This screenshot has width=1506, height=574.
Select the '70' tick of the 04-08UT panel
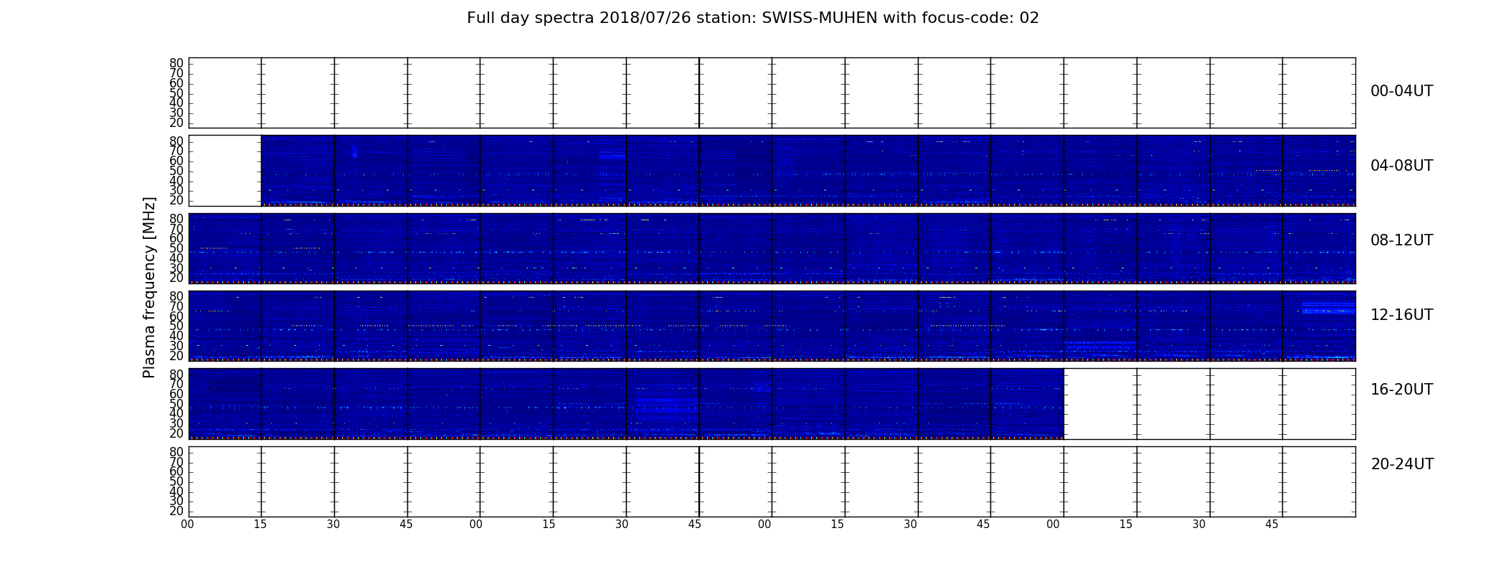coord(176,151)
